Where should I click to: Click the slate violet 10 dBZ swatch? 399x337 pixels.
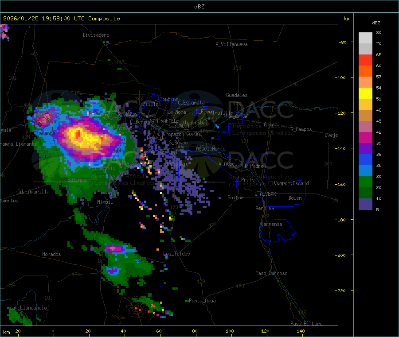(365, 204)
